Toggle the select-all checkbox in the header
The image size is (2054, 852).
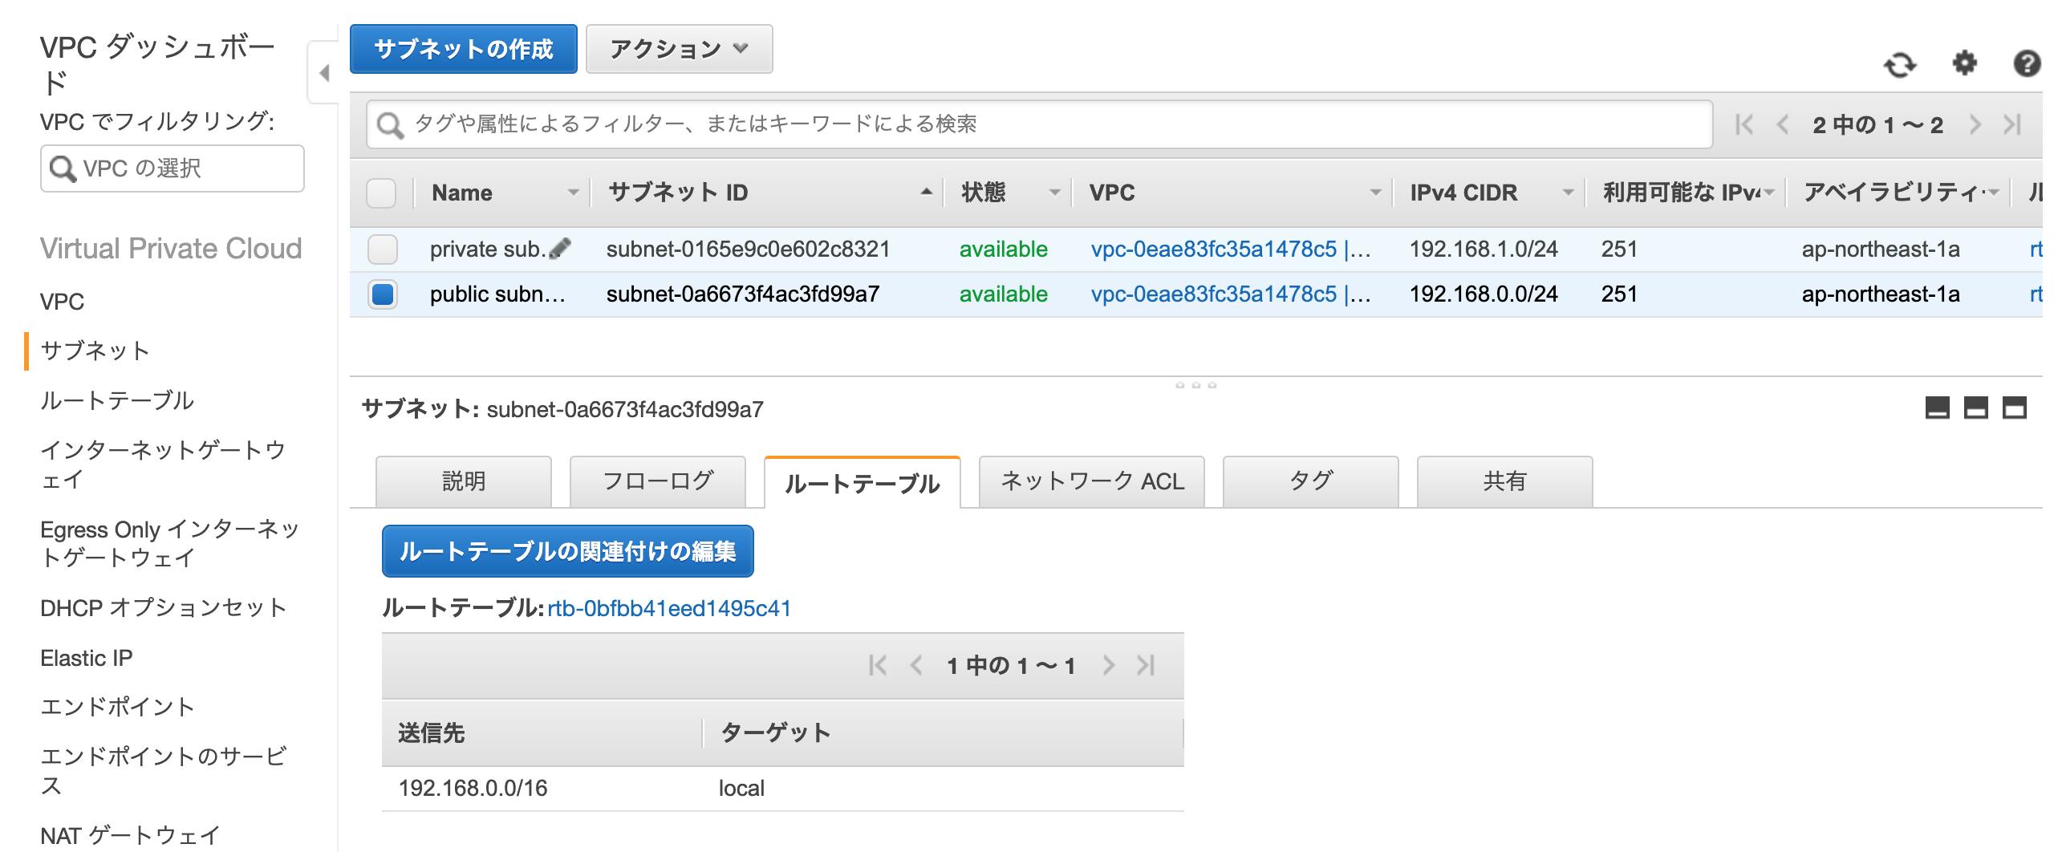click(383, 193)
